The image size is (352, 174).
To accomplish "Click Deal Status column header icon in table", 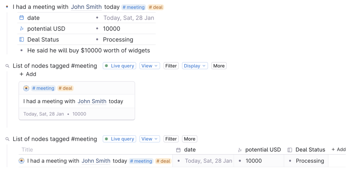I will coord(290,150).
